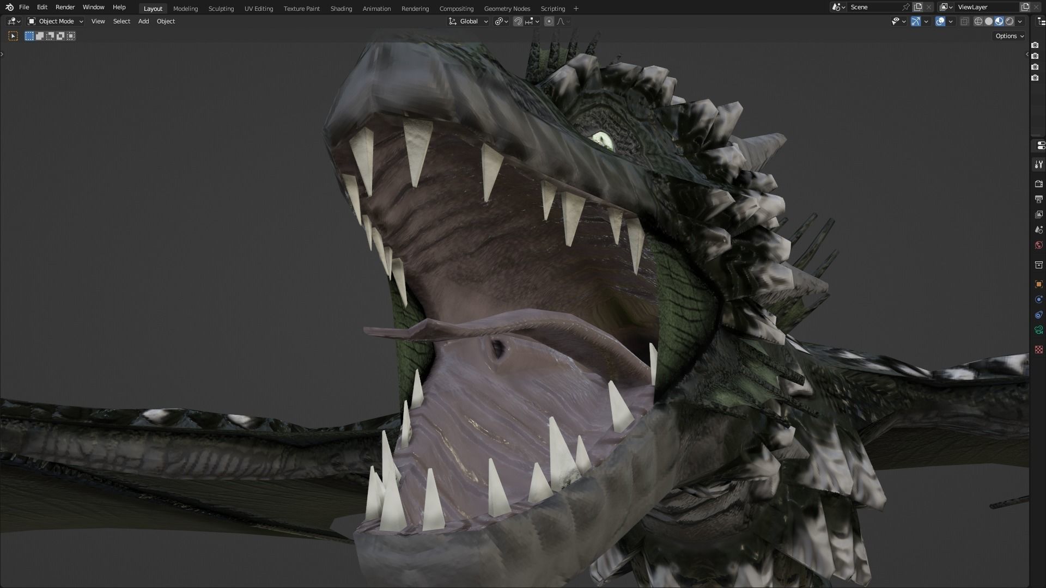
Task: Open the overlays options dropdown arrow
Action: [x=951, y=21]
